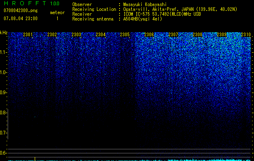
Task: Click the 0.9 frequency axis label
Action: pos(3,93)
